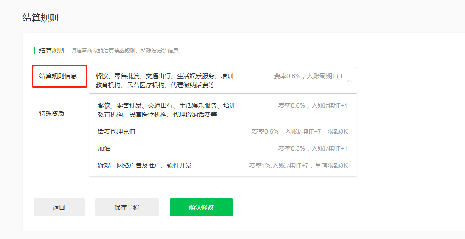Click the 结算规则 page heading
Viewport: 465px width, 239px height.
point(40,18)
